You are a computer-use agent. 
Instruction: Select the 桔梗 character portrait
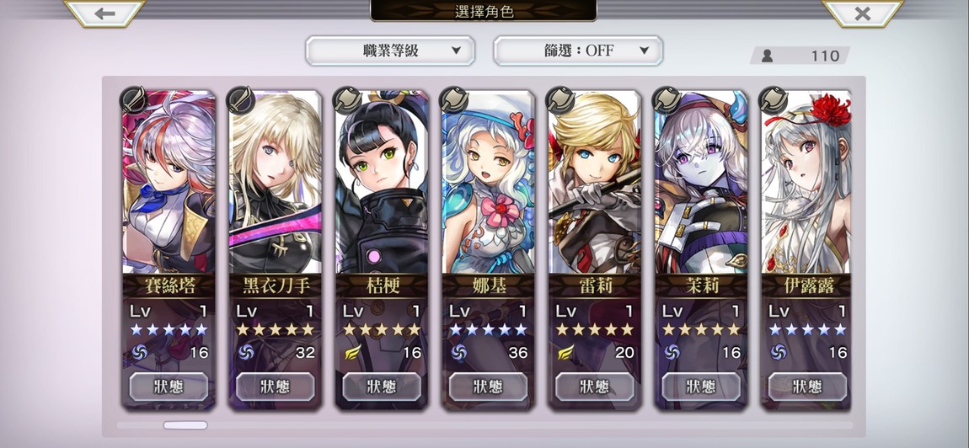click(x=382, y=182)
